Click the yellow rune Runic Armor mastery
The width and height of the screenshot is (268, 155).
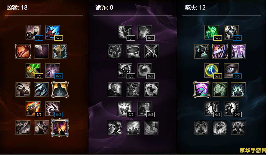click(x=212, y=70)
